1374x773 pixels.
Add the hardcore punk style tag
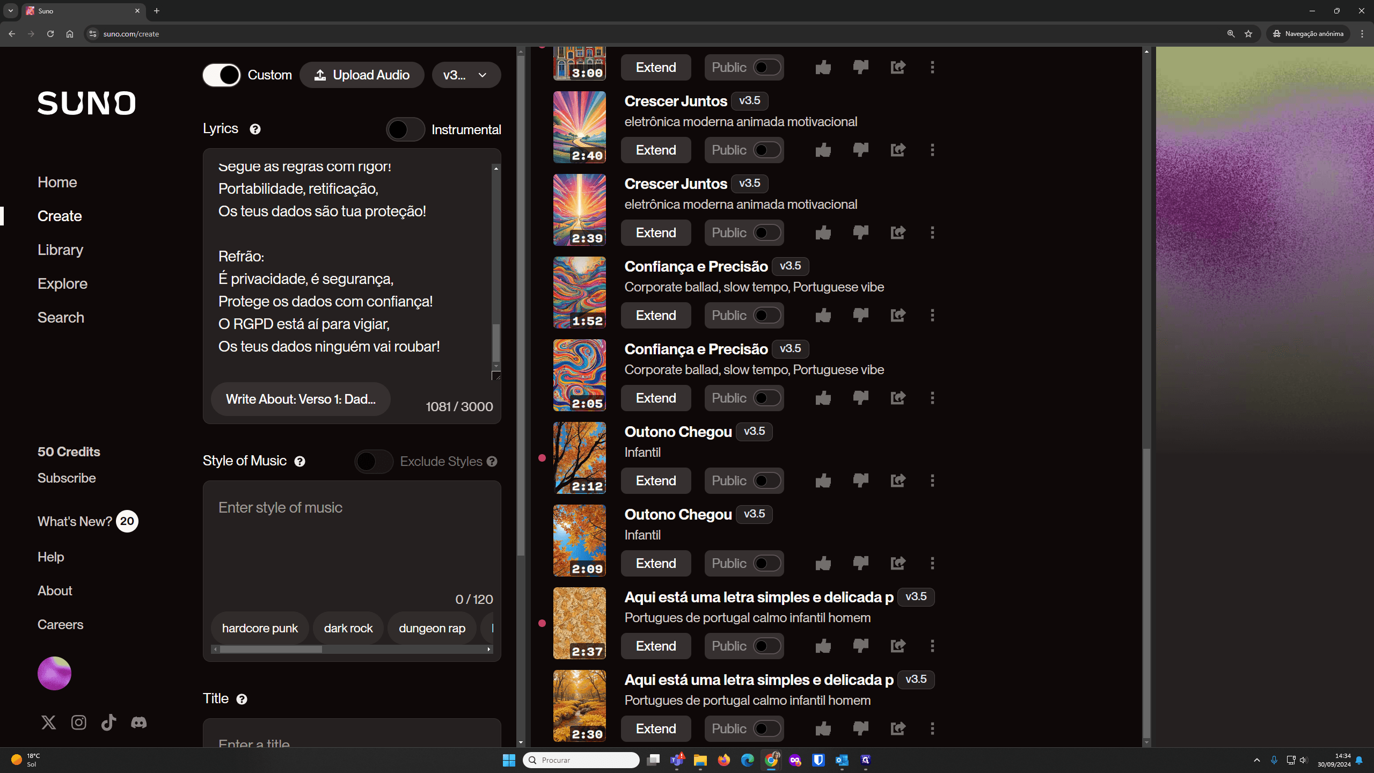[x=260, y=628]
